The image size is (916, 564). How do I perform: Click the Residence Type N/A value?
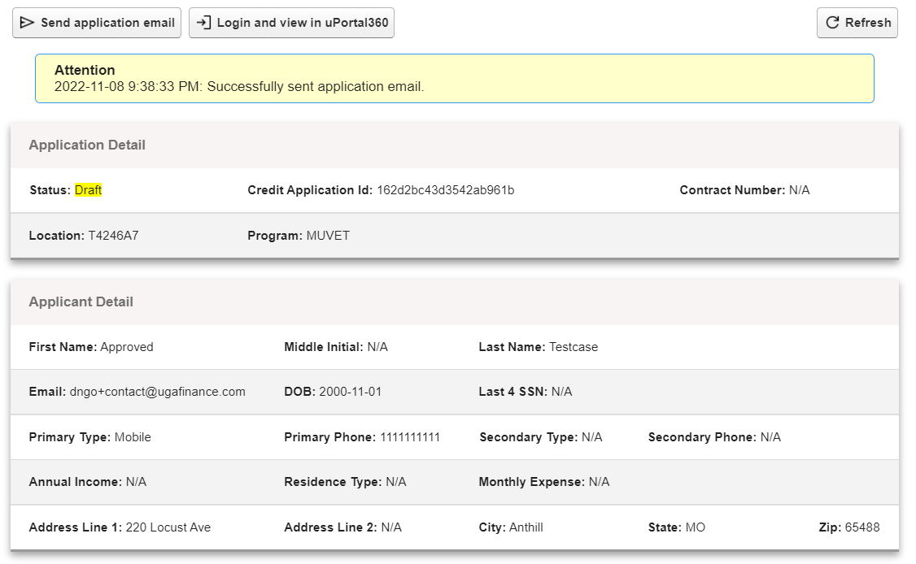[x=396, y=482]
